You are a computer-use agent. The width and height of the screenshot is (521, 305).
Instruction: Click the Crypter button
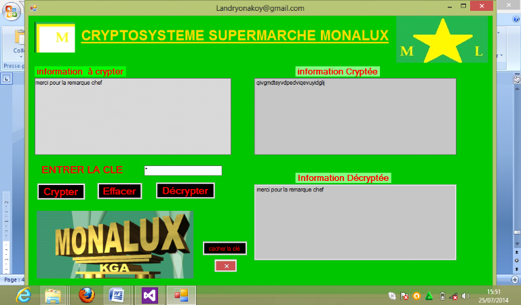61,192
